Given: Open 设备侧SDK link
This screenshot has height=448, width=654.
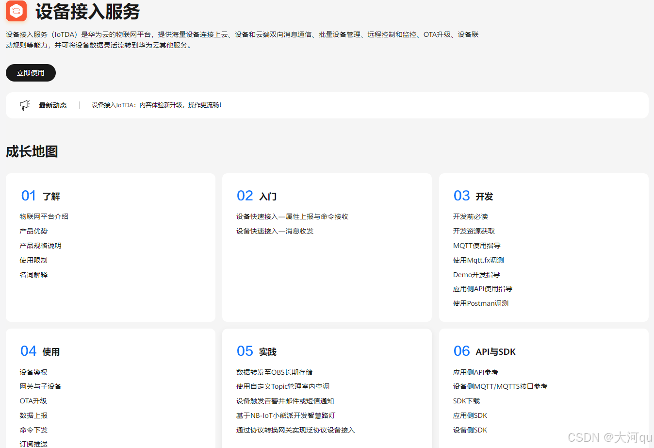Looking at the screenshot, I should point(470,430).
